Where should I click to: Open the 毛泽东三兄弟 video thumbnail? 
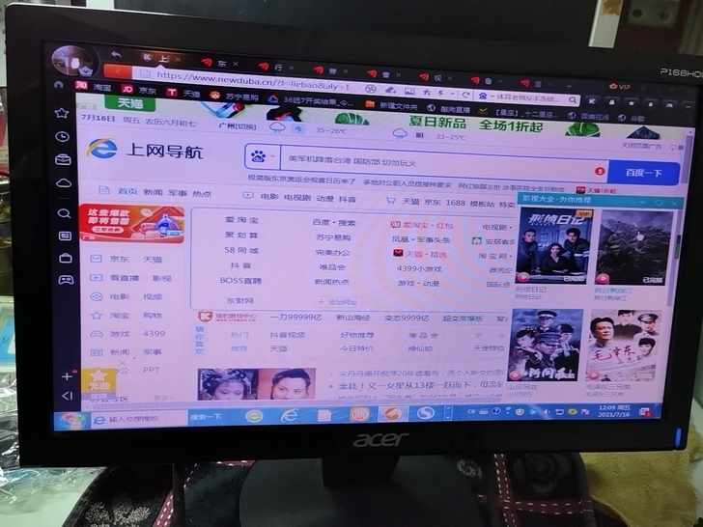(624, 346)
